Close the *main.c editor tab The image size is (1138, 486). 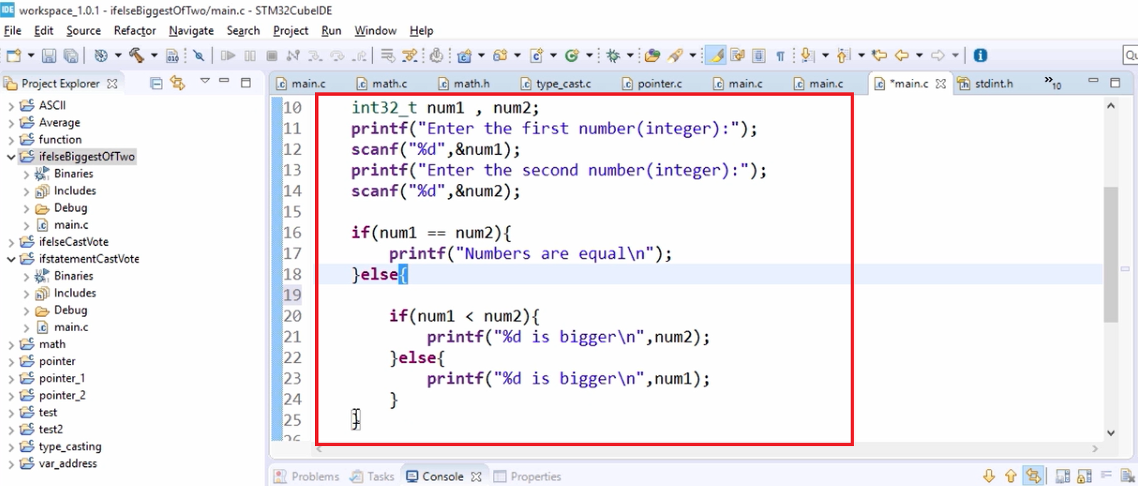coord(941,84)
